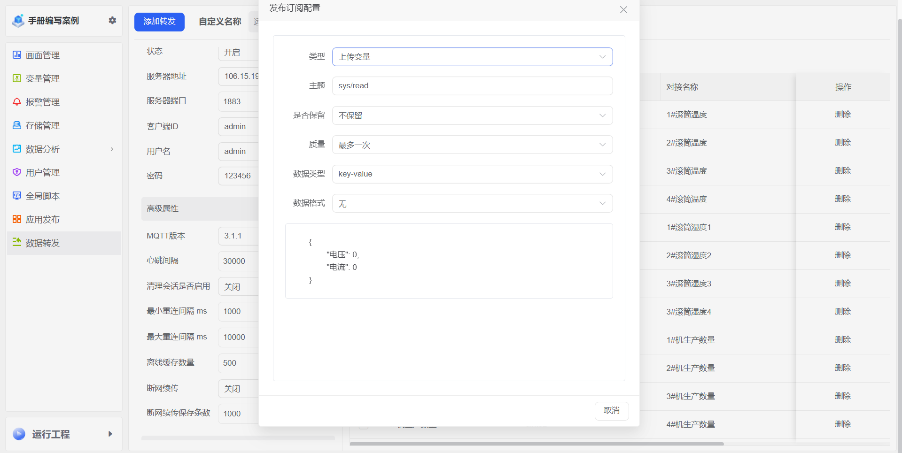Open 变量管理 via its table icon

point(17,78)
